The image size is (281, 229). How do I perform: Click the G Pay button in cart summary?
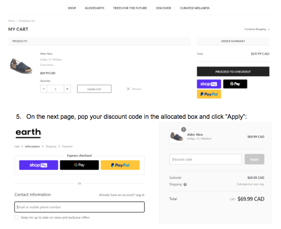coord(235,84)
